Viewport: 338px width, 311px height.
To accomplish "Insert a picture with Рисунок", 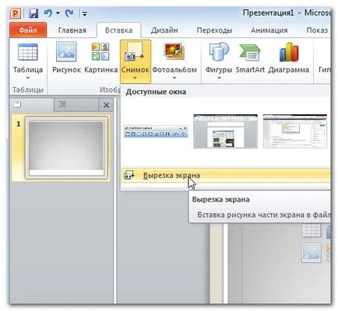I will pyautogui.click(x=66, y=58).
